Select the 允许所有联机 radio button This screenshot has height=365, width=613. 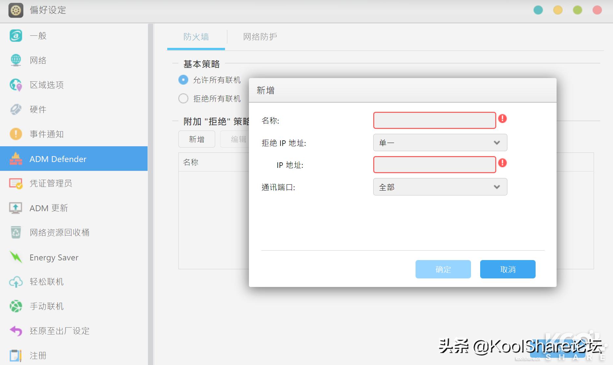[x=183, y=80]
